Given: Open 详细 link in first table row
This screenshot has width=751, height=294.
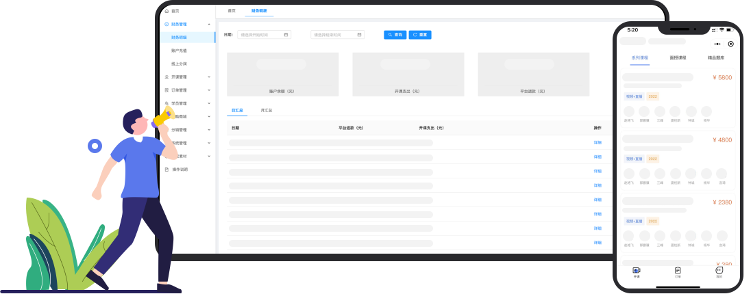Looking at the screenshot, I should [597, 142].
